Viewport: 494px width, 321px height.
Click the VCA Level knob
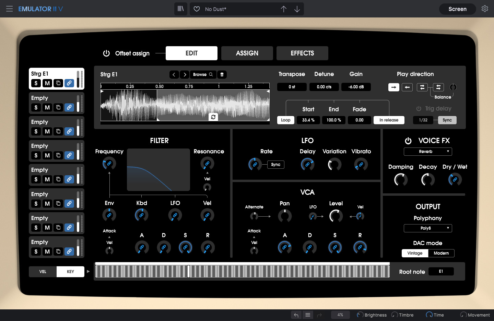[x=336, y=216]
